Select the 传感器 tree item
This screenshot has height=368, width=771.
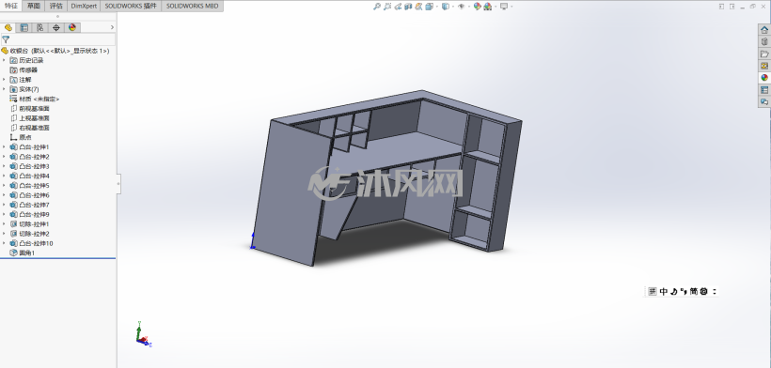(24, 70)
